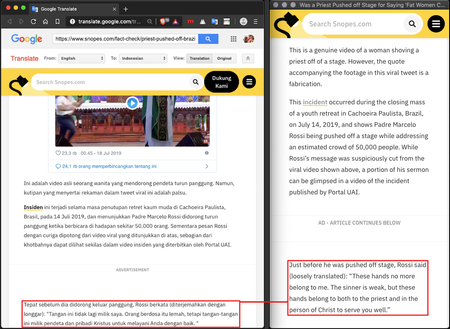The height and width of the screenshot is (329, 450).
Task: Click the heart like icon on tweet
Action: pyautogui.click(x=59, y=153)
